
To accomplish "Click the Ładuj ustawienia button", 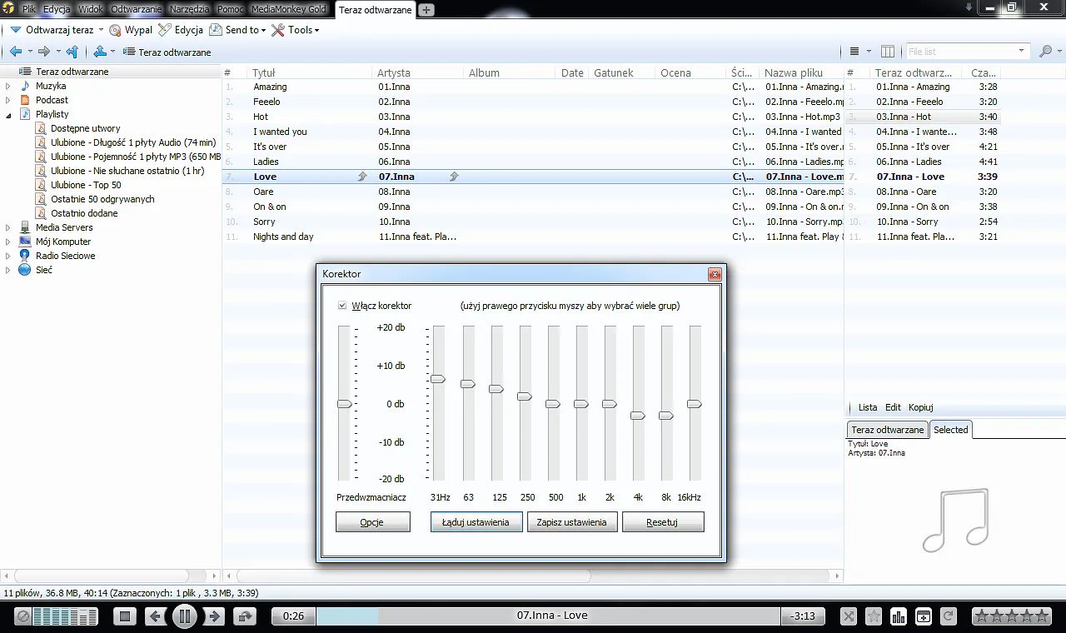I will (x=476, y=522).
